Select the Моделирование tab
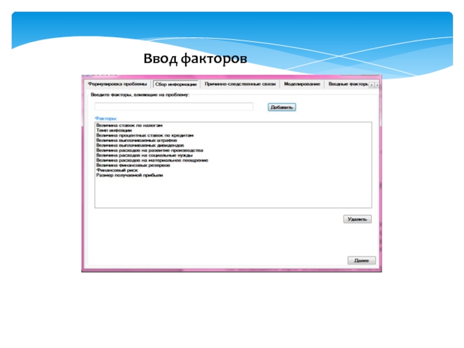Viewport: 464px width, 348px height. pyautogui.click(x=302, y=84)
